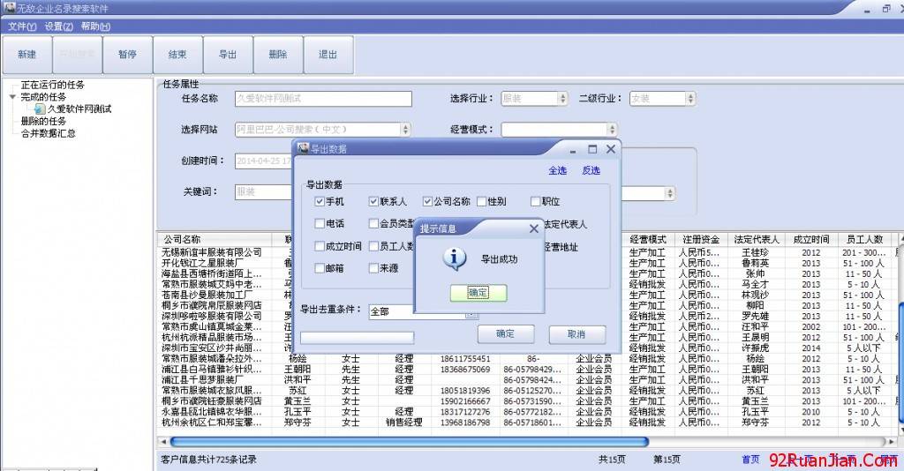Click the 删除 toolbar button
This screenshot has width=904, height=471.
[x=278, y=55]
